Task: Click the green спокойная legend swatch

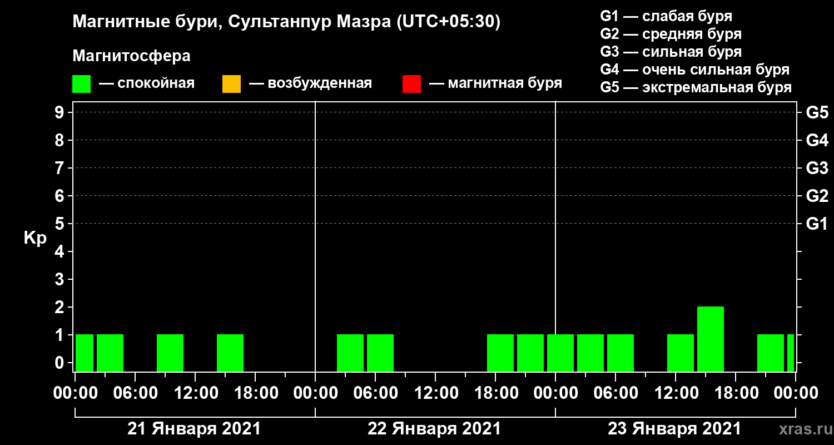Action: (x=81, y=84)
